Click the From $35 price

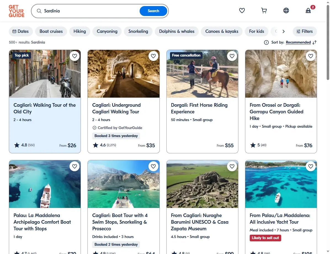(x=147, y=145)
